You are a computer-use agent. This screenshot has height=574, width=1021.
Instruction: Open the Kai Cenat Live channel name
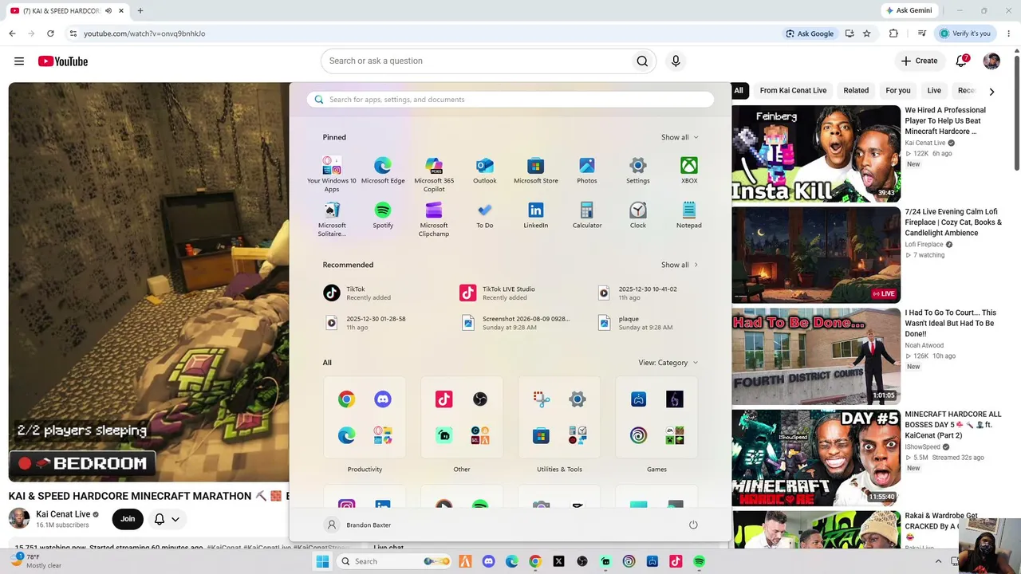tap(63, 514)
